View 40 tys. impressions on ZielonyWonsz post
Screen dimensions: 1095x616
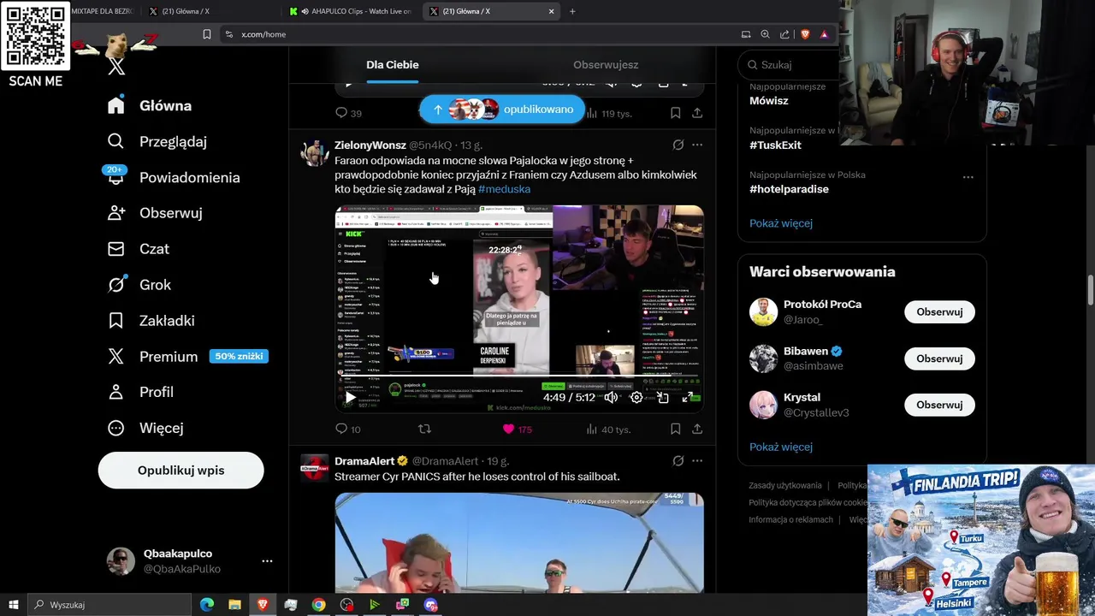[608, 429]
